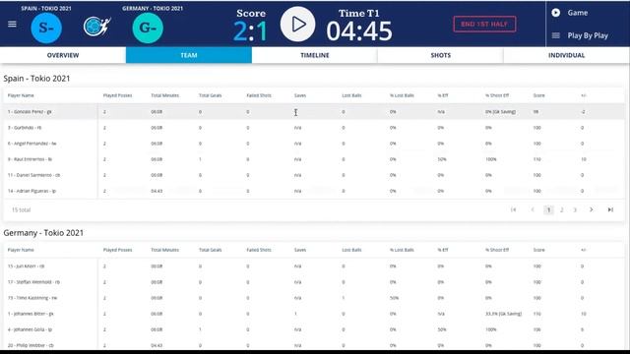The width and height of the screenshot is (630, 354).
Task: Click the 04:45 match time display
Action: [x=358, y=30]
